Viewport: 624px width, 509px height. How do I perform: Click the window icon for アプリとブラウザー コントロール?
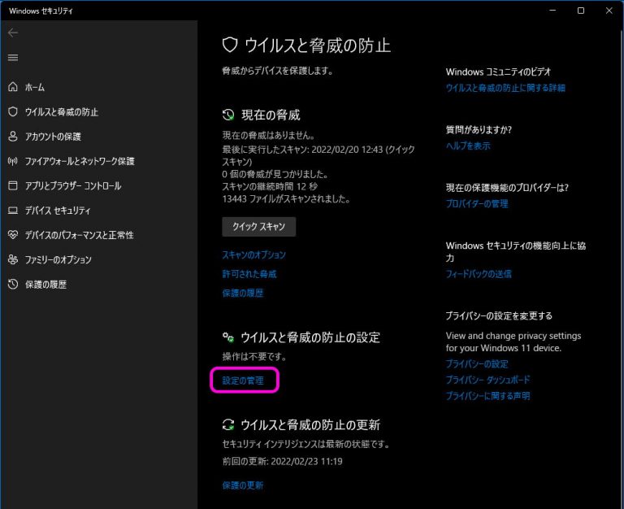click(13, 185)
